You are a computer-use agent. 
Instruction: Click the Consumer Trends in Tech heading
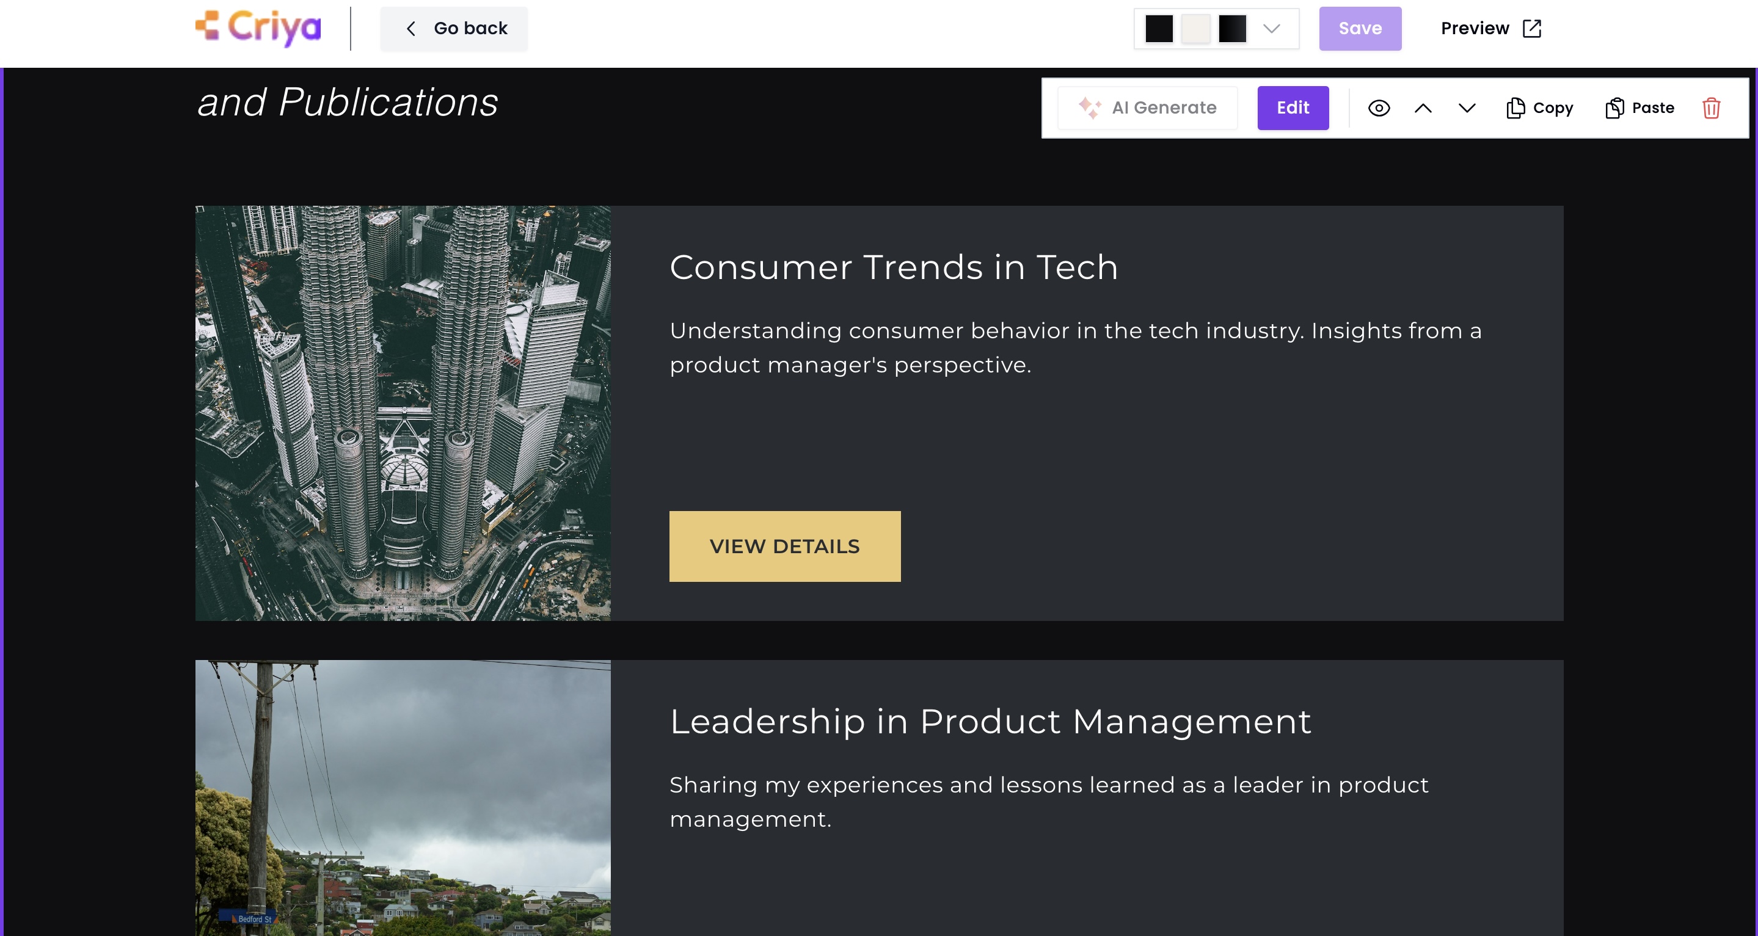893,267
